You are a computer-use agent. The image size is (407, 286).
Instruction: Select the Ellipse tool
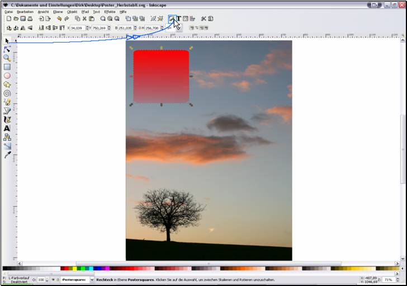coord(7,76)
